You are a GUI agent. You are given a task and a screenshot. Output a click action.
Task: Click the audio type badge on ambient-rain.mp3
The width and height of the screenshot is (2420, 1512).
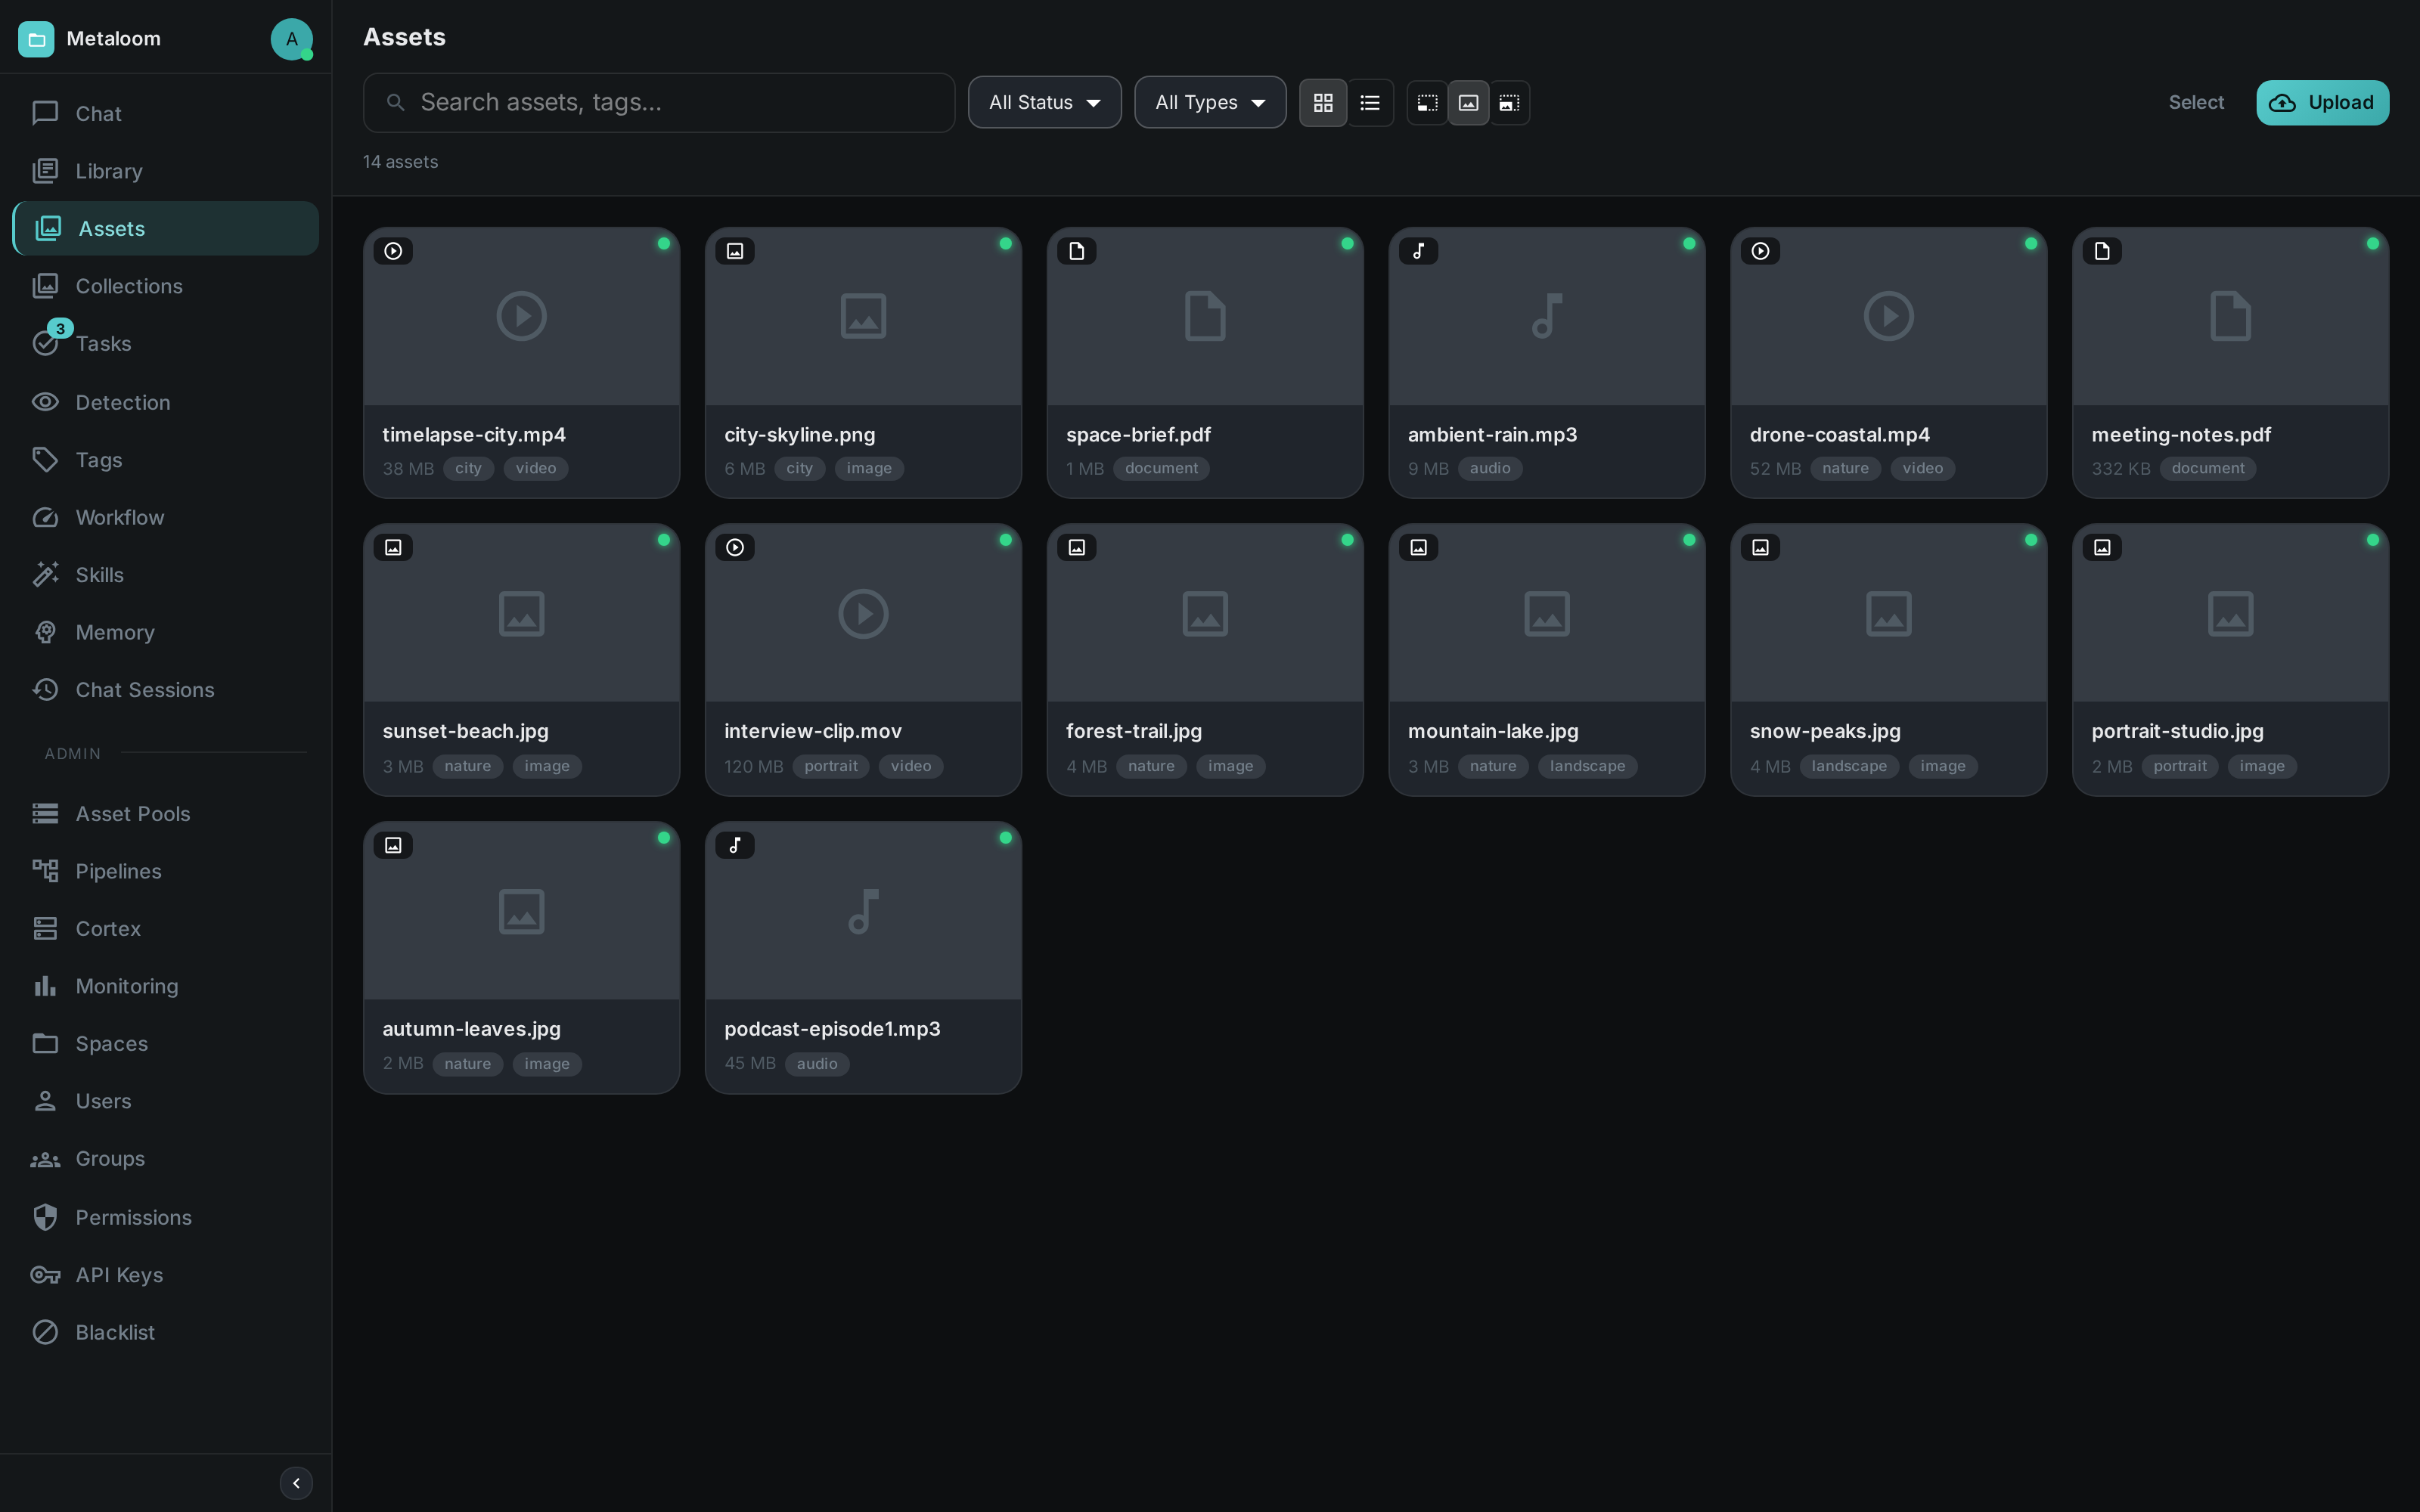pyautogui.click(x=1418, y=251)
